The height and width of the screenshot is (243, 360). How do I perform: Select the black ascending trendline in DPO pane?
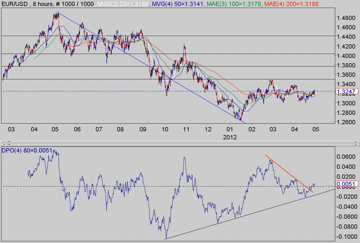pyautogui.click(x=250, y=214)
